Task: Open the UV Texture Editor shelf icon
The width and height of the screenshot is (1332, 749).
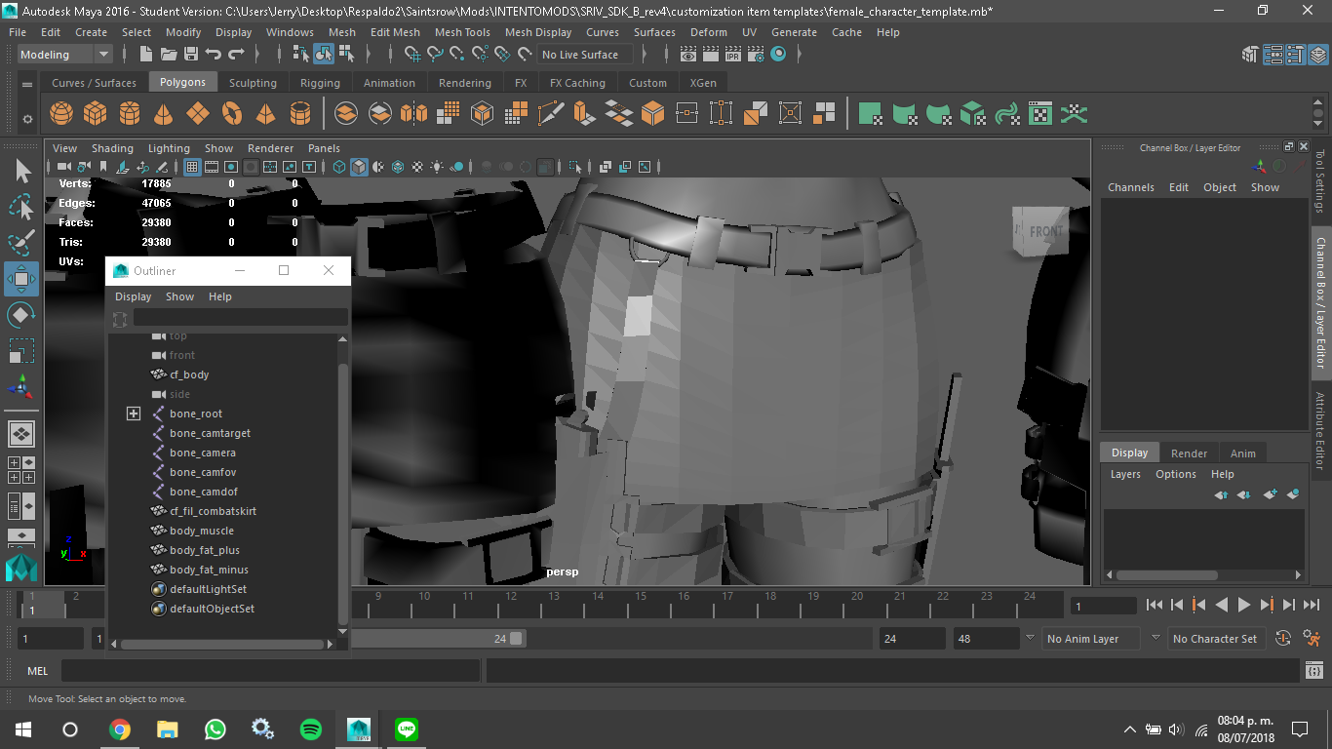Action: [x=1040, y=114]
